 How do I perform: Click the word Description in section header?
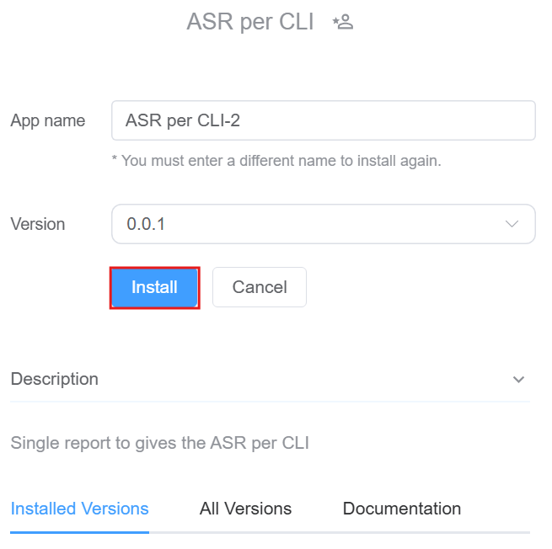click(55, 379)
